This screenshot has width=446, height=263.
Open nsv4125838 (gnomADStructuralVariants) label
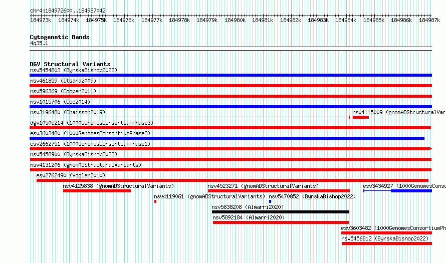118,186
